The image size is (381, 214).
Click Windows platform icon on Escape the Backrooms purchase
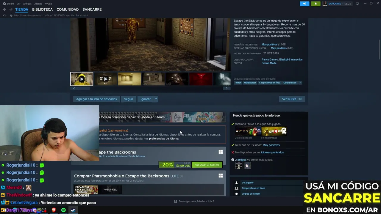[221, 152]
